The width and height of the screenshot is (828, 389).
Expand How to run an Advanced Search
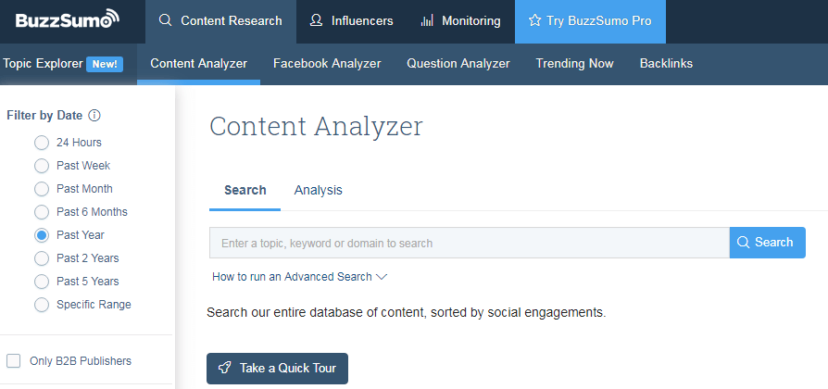[299, 276]
